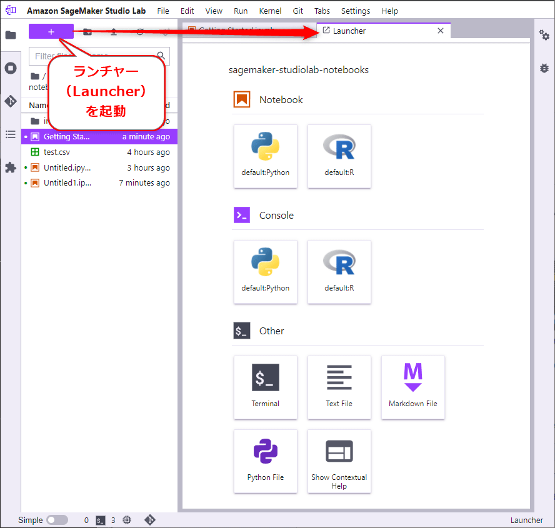Switch to the Launcher tab
This screenshot has width=555, height=528.
[354, 30]
